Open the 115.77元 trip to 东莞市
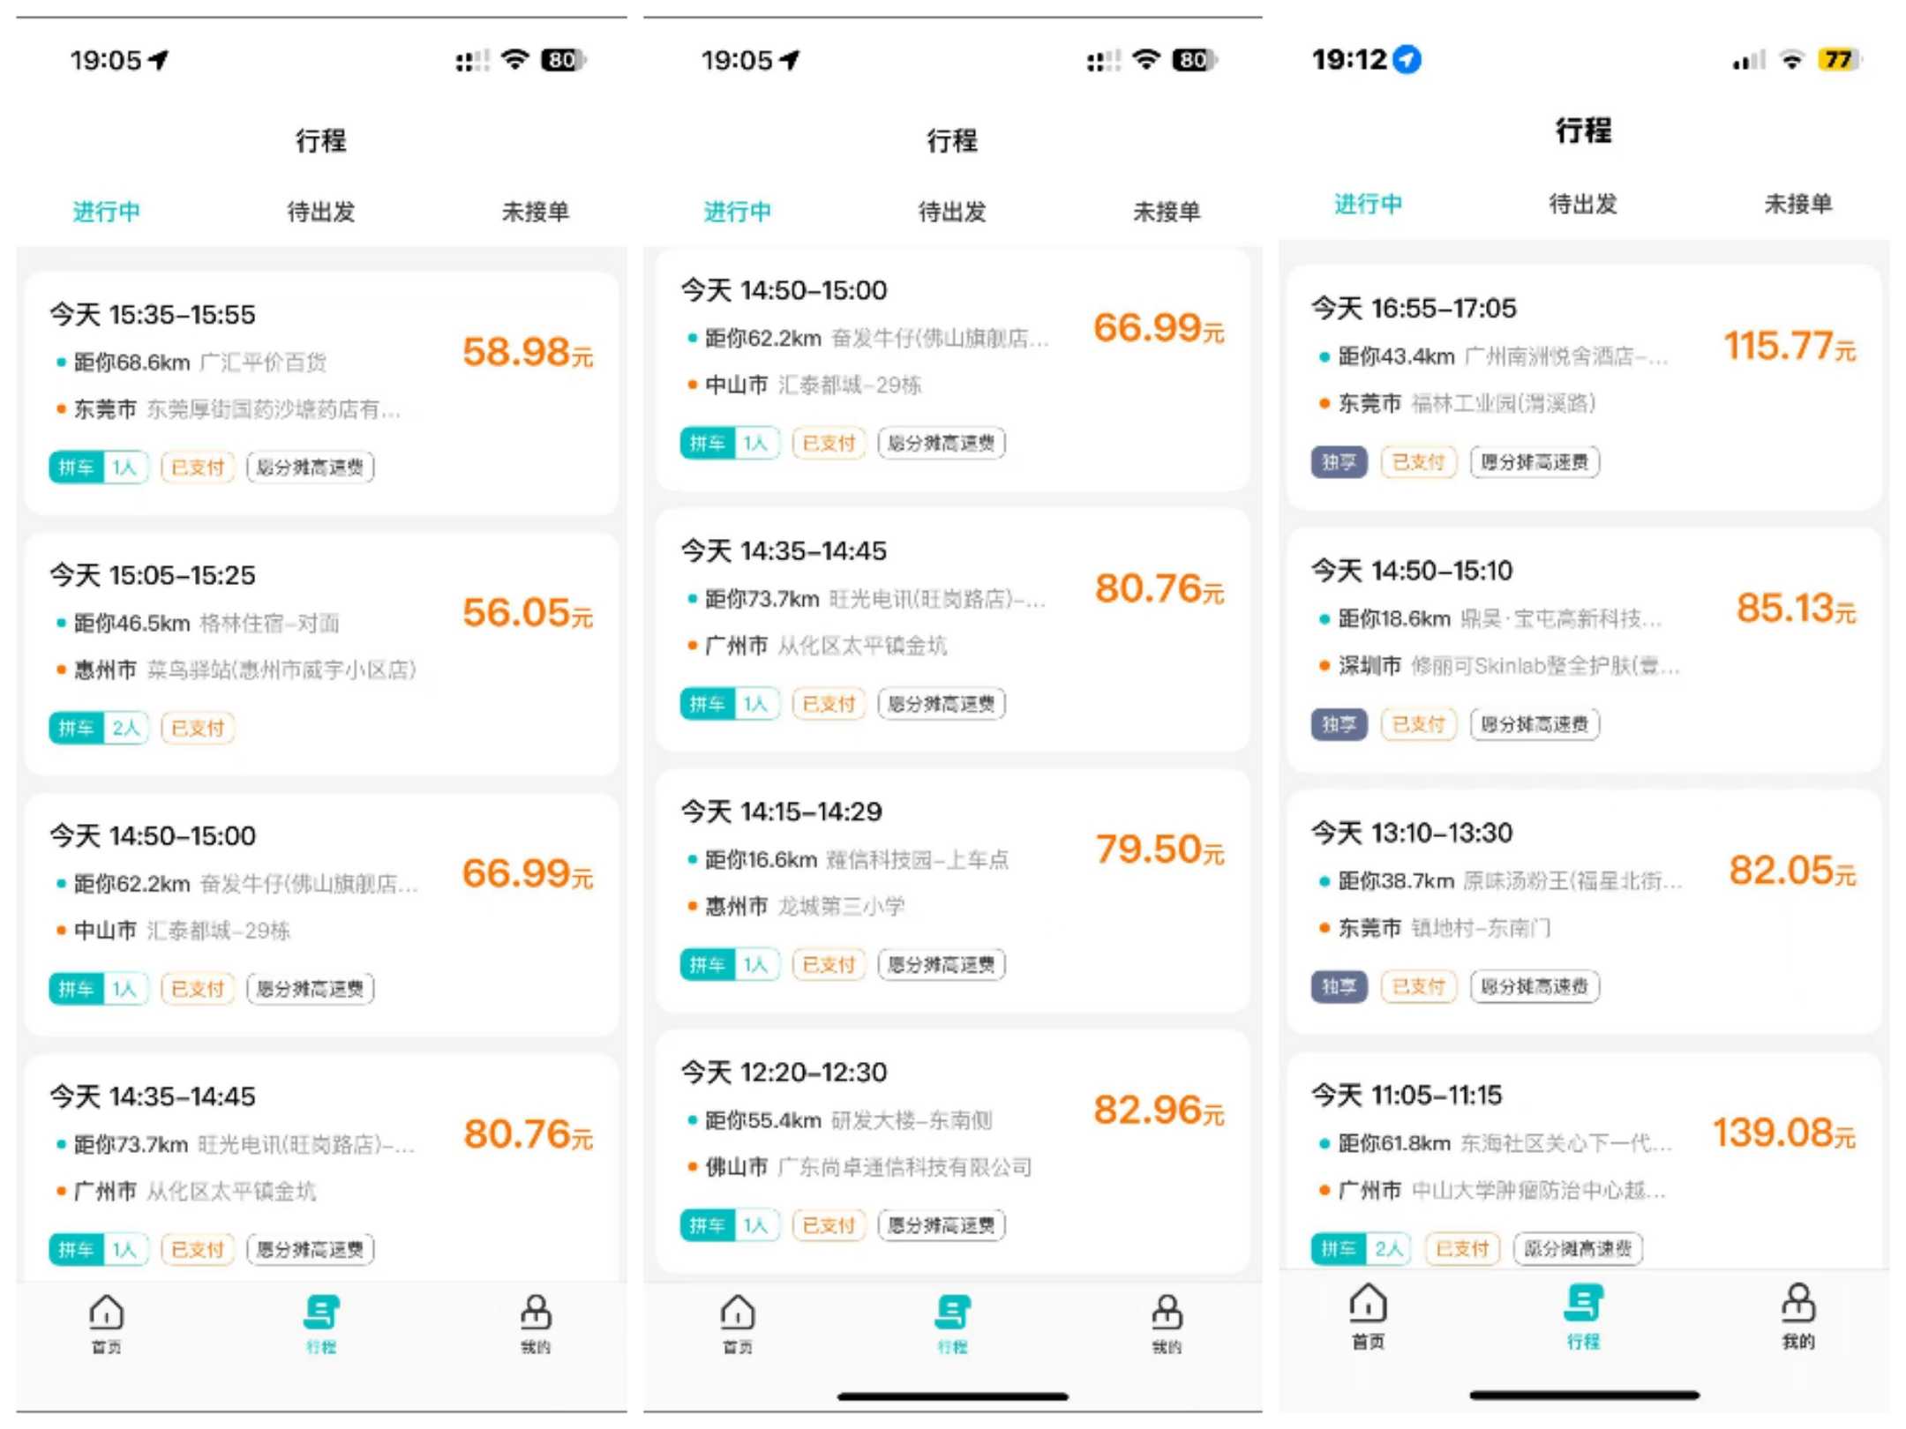 [x=1583, y=386]
